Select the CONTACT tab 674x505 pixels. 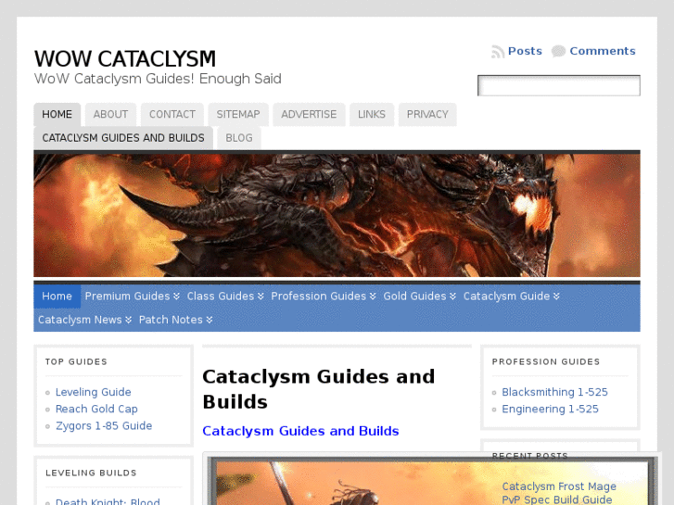172,114
